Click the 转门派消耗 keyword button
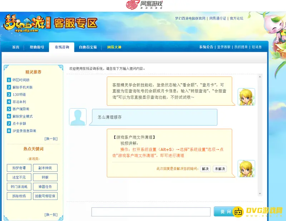This screenshot has width=286, height=221. point(19,187)
